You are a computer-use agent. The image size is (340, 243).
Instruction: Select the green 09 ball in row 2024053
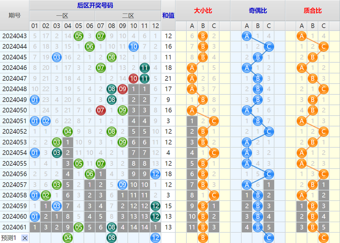click(122, 142)
